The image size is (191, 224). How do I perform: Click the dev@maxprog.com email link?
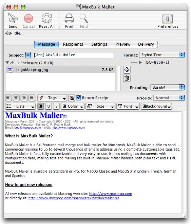(27, 128)
